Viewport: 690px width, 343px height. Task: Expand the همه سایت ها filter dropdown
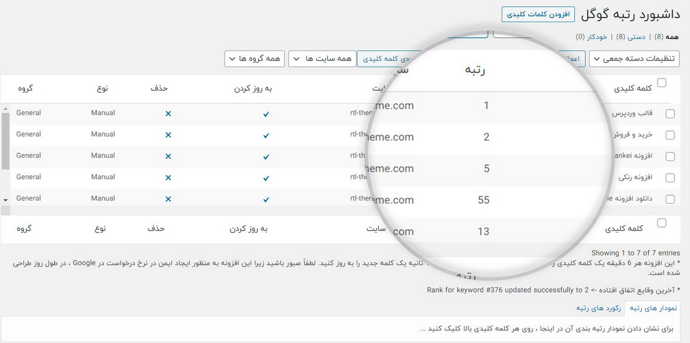[x=322, y=59]
